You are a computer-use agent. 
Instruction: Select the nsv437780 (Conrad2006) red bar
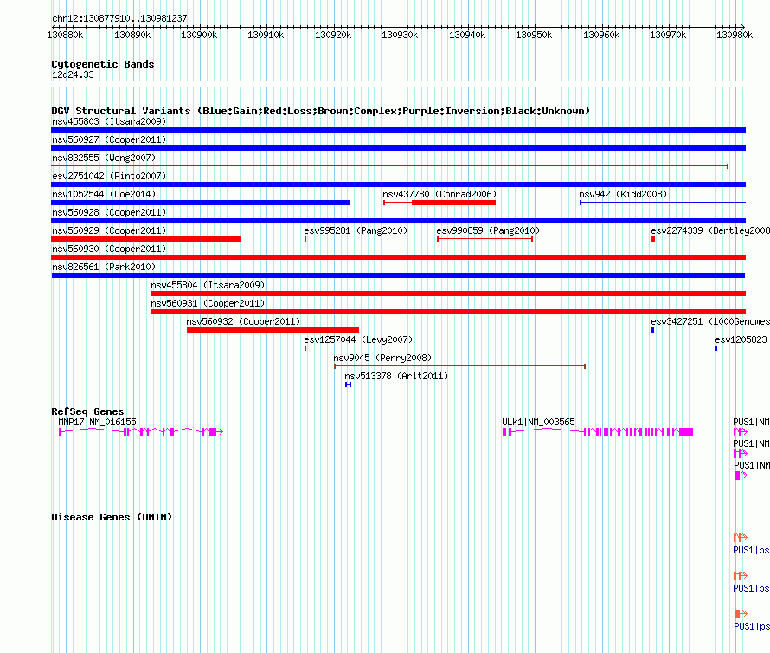coord(440,203)
